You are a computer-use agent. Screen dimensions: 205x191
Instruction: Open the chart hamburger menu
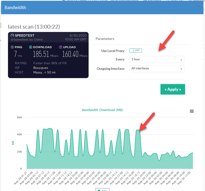click(x=192, y=111)
